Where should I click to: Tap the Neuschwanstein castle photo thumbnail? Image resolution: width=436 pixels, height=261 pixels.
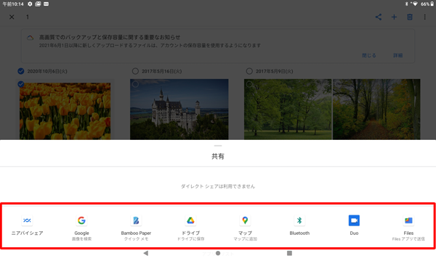(x=179, y=109)
